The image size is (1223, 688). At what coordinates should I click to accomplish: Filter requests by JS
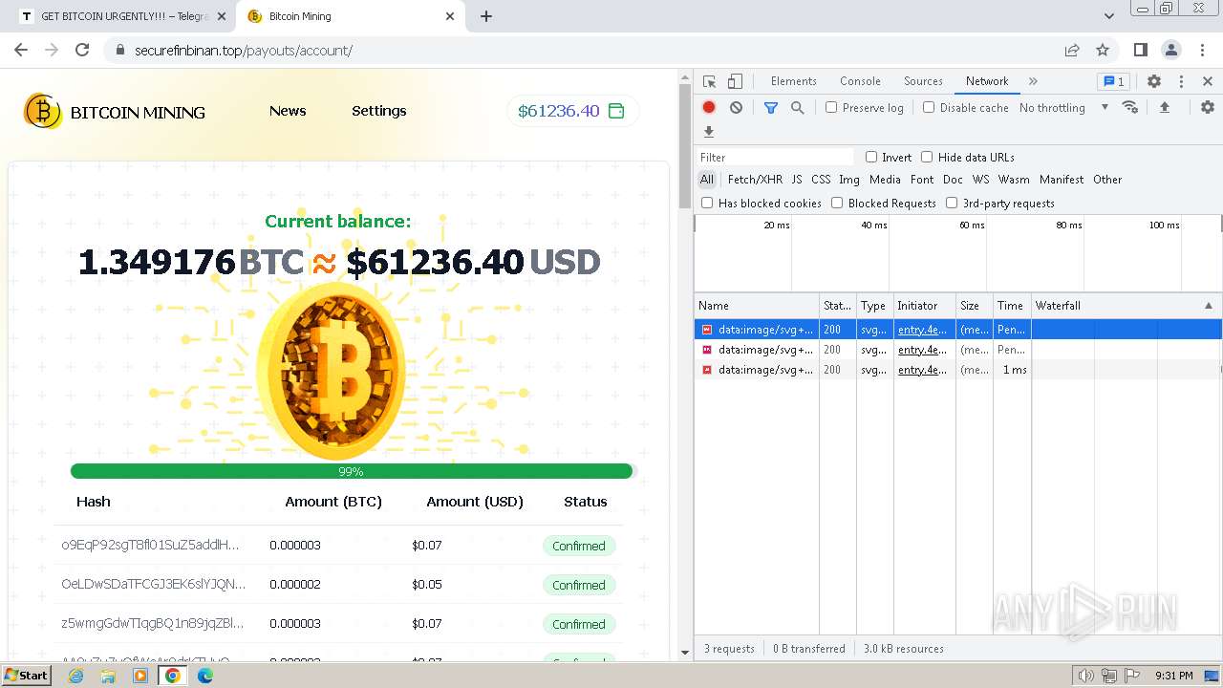click(797, 180)
